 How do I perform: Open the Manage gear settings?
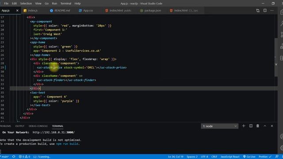282,148
